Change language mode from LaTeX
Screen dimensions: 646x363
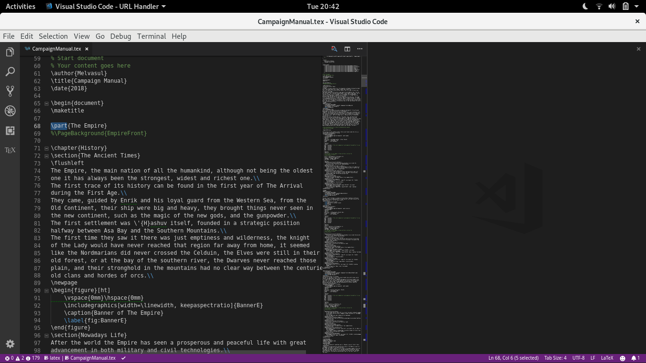pos(607,358)
